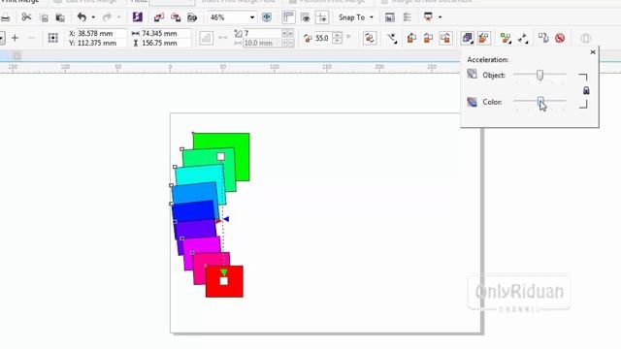The width and height of the screenshot is (621, 349).
Task: Click the object origin grid icon
Action: (x=52, y=38)
